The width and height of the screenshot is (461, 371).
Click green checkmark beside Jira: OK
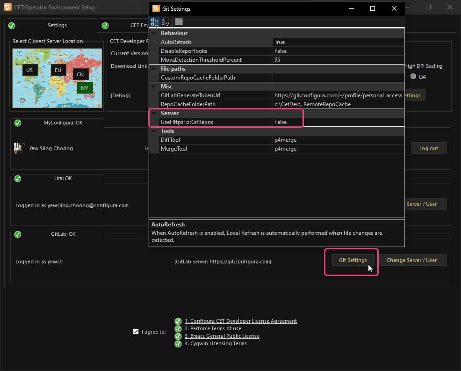click(18, 179)
